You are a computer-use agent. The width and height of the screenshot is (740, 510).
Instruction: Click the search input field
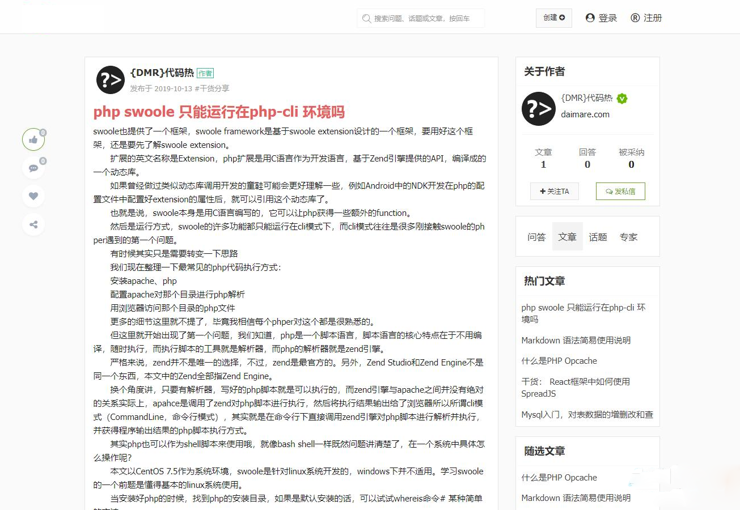coord(421,18)
